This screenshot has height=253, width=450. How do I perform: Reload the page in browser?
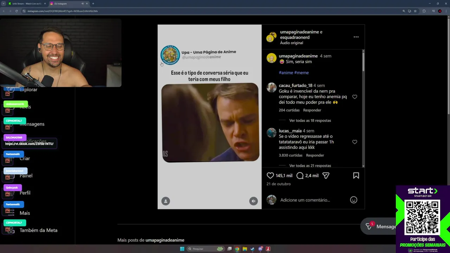pos(17,11)
